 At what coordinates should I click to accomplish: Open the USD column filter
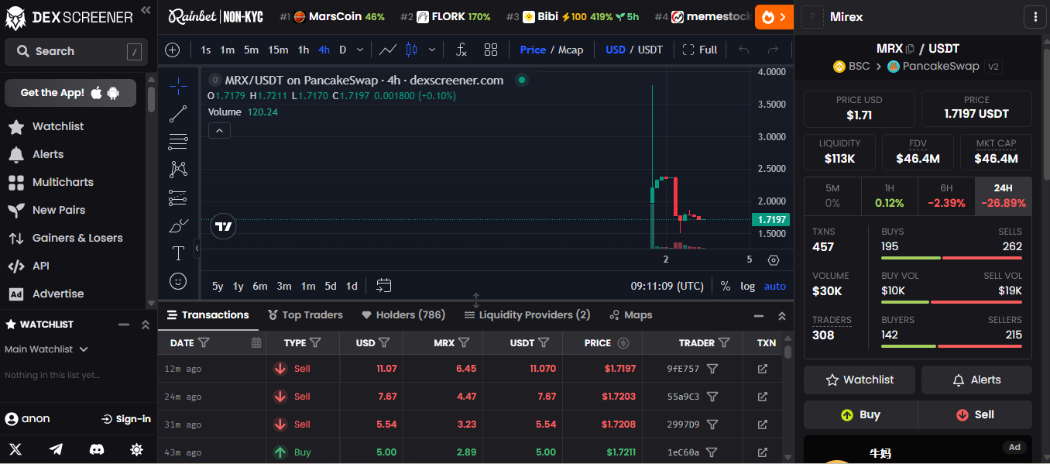click(x=384, y=342)
